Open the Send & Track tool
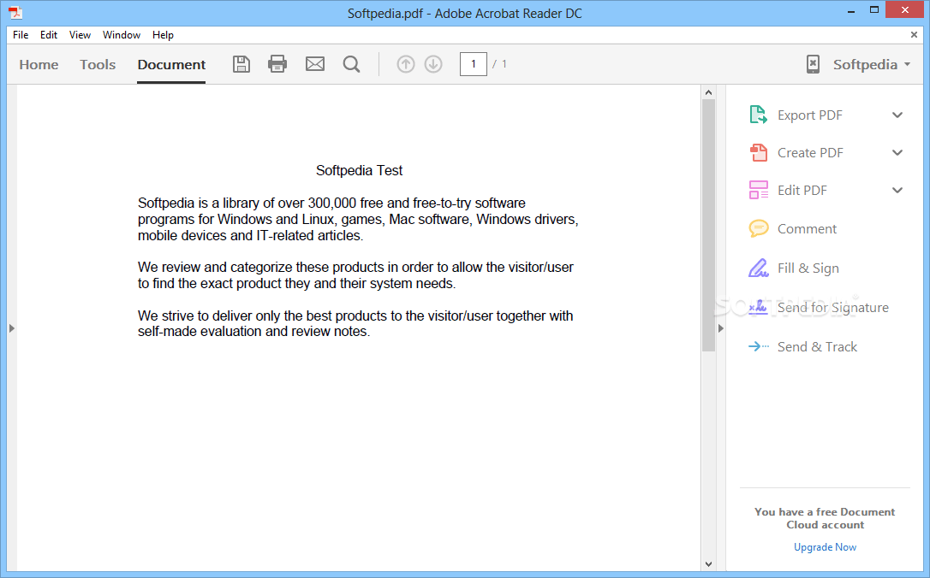 pos(817,346)
